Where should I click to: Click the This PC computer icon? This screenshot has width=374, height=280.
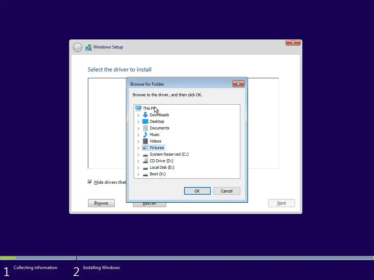(x=138, y=108)
